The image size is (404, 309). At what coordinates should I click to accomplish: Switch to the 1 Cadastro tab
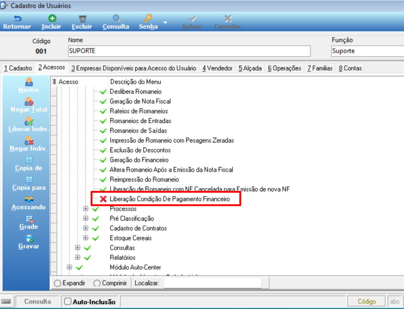[x=18, y=68]
